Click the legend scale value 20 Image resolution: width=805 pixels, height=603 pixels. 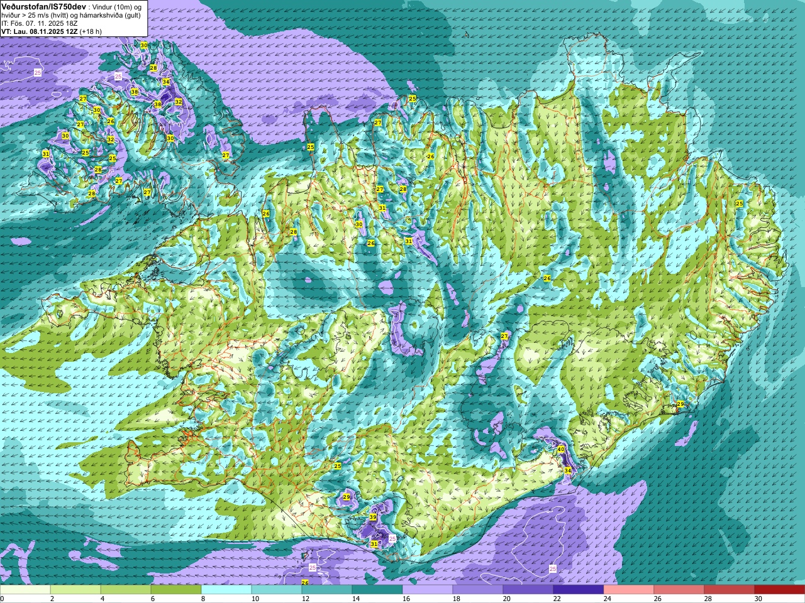(x=506, y=599)
